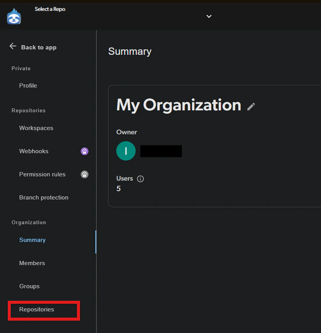Click the gray badge icon beside Permission rules
Viewport: 321px width, 333px height.
pos(85,174)
